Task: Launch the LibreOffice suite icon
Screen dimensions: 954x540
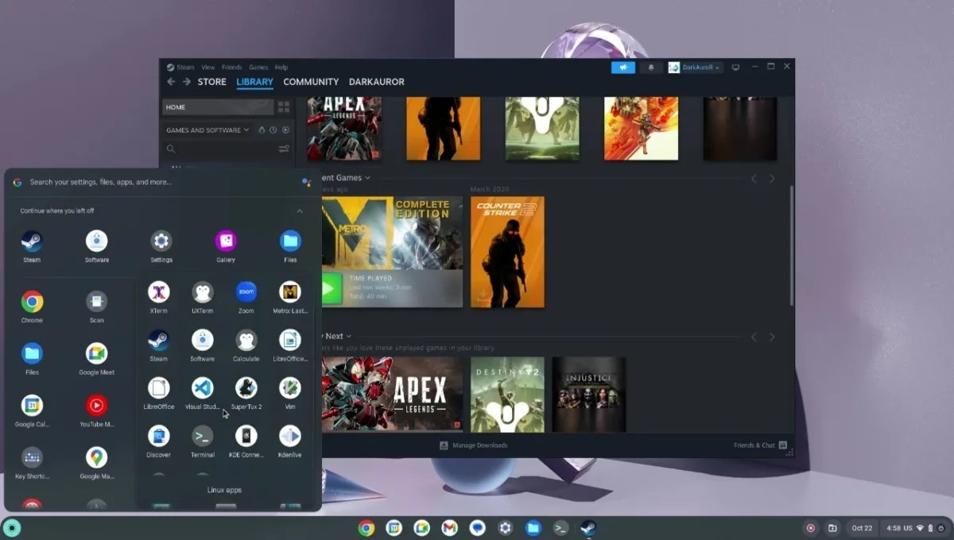Action: click(159, 388)
